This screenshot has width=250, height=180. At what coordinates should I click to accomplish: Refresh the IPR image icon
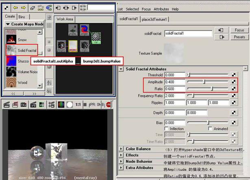point(41,105)
